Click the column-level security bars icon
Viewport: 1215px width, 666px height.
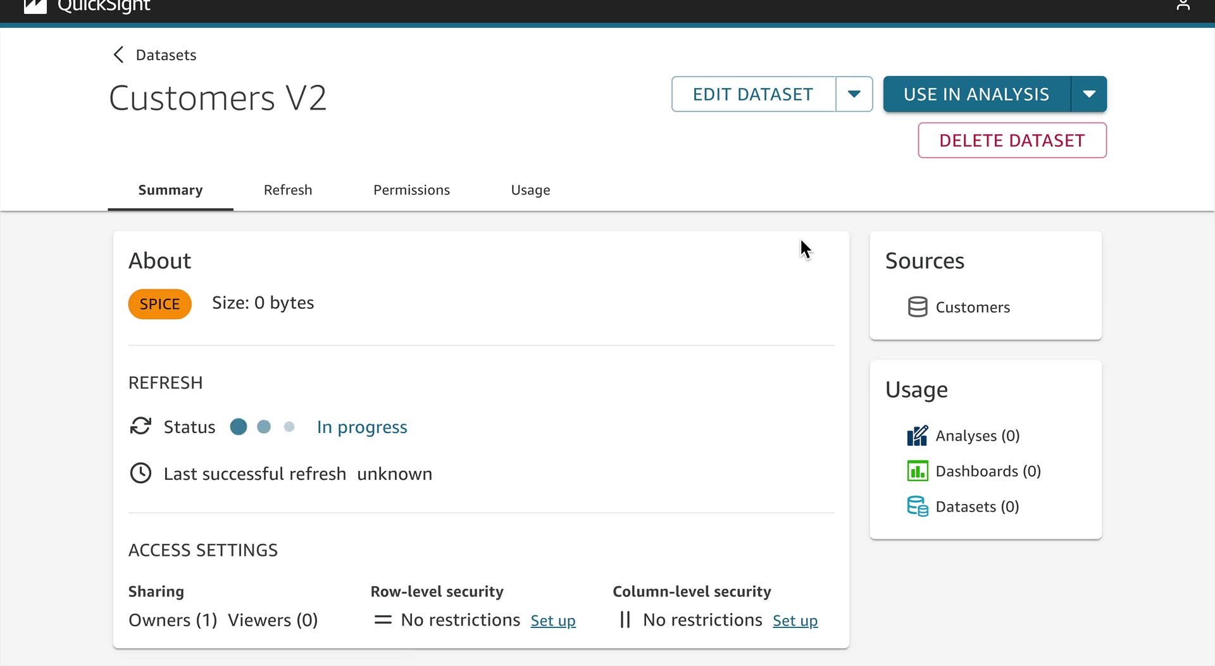coord(625,620)
